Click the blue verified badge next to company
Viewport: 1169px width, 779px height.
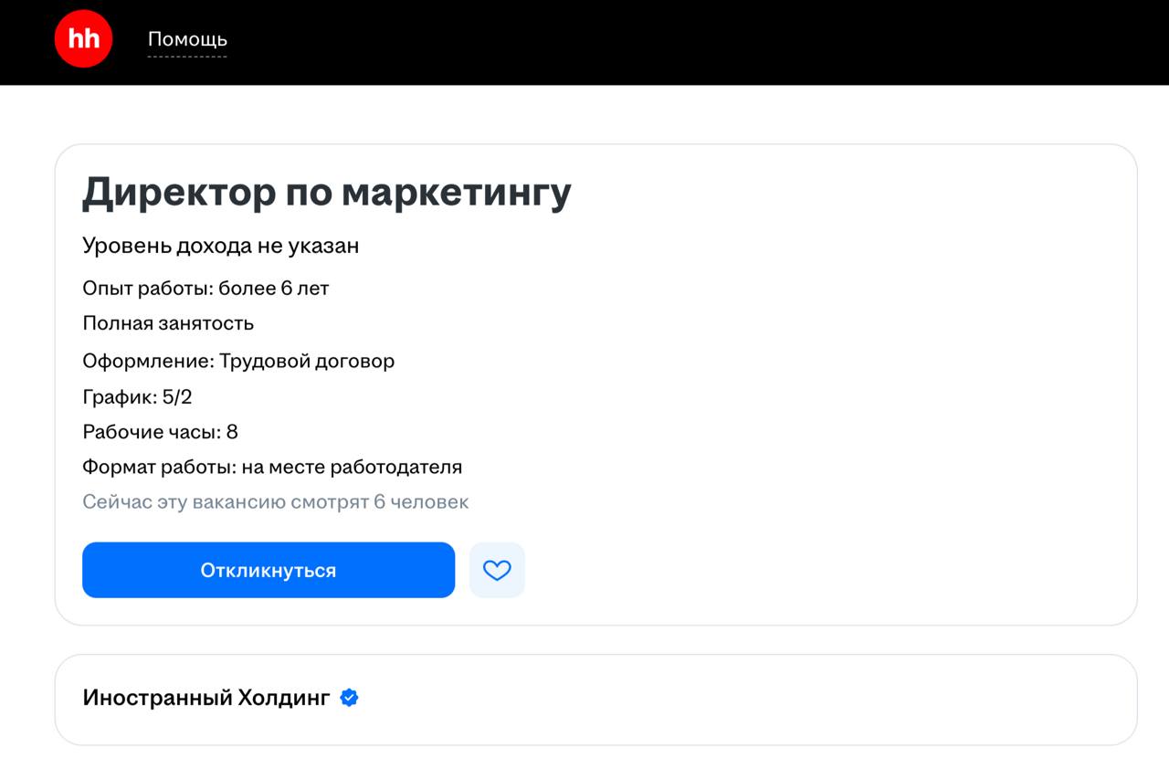pos(349,698)
